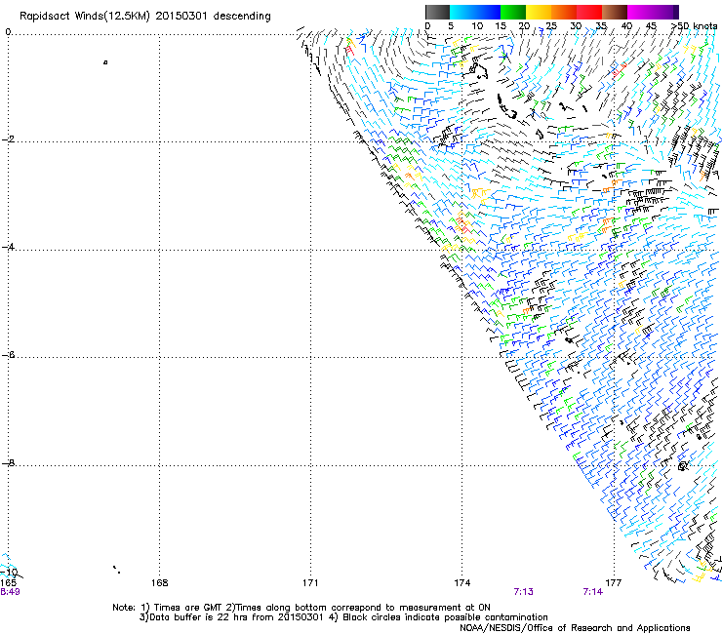
Task: Click the longitude label '168'
Action: click(x=159, y=583)
